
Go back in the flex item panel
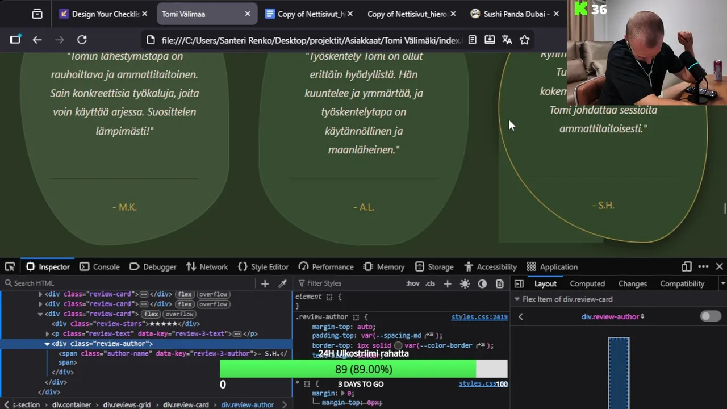tap(521, 316)
